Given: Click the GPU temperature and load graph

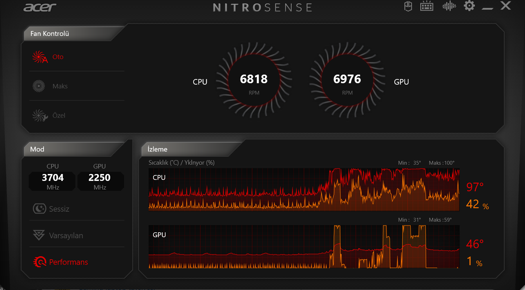Looking at the screenshot, I should tap(304, 246).
